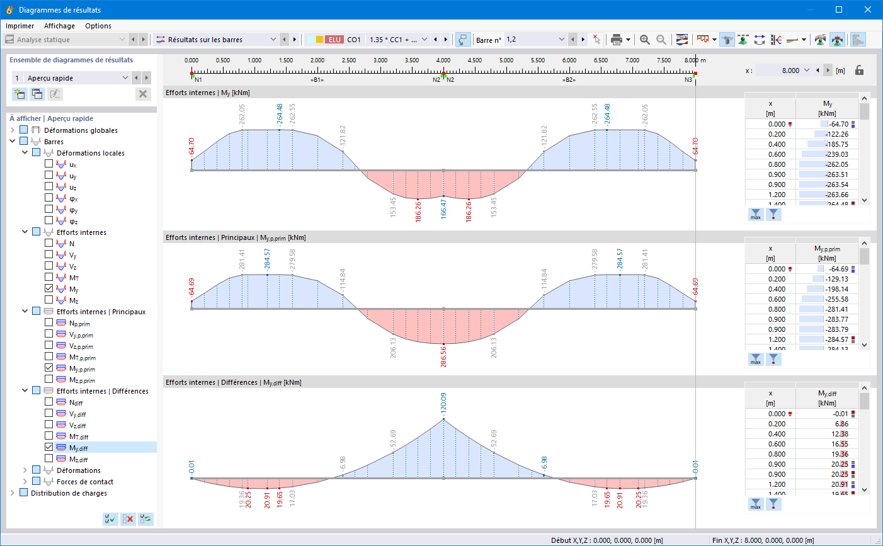The width and height of the screenshot is (883, 546).
Task: Click the red-dot filter icon under the My,diff table
Action: coord(774,504)
